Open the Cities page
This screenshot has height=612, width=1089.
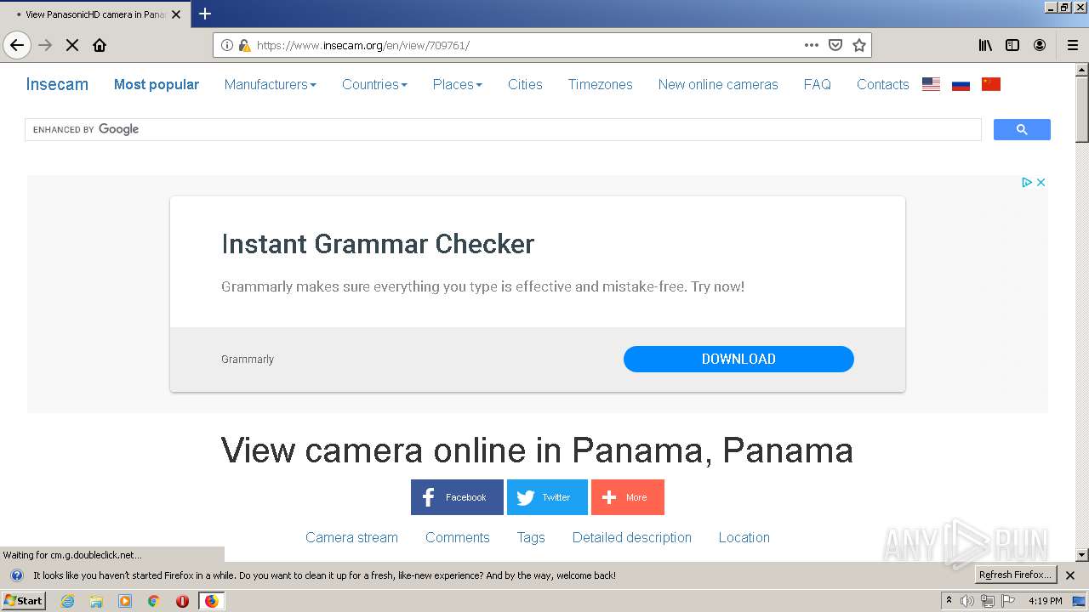(525, 84)
